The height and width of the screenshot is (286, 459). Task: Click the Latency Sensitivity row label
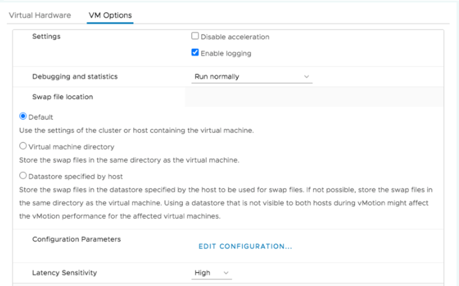coord(64,273)
